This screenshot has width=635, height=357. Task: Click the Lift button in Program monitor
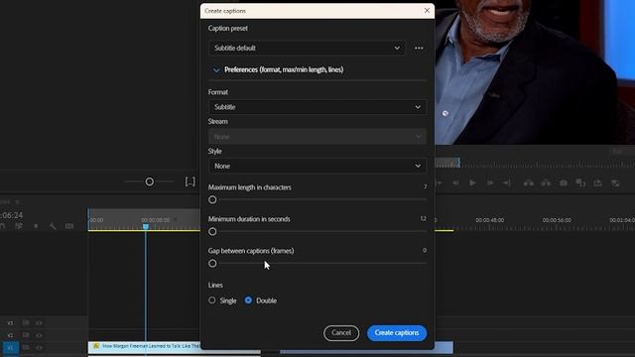(529, 182)
